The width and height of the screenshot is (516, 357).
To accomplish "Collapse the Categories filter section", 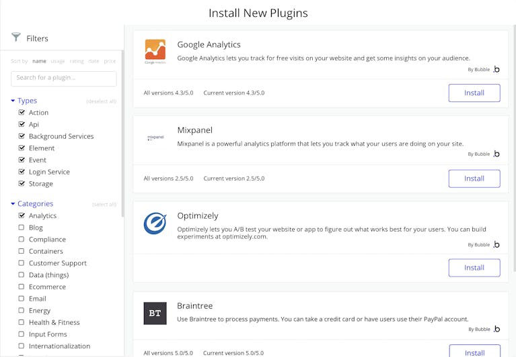I will click(13, 204).
